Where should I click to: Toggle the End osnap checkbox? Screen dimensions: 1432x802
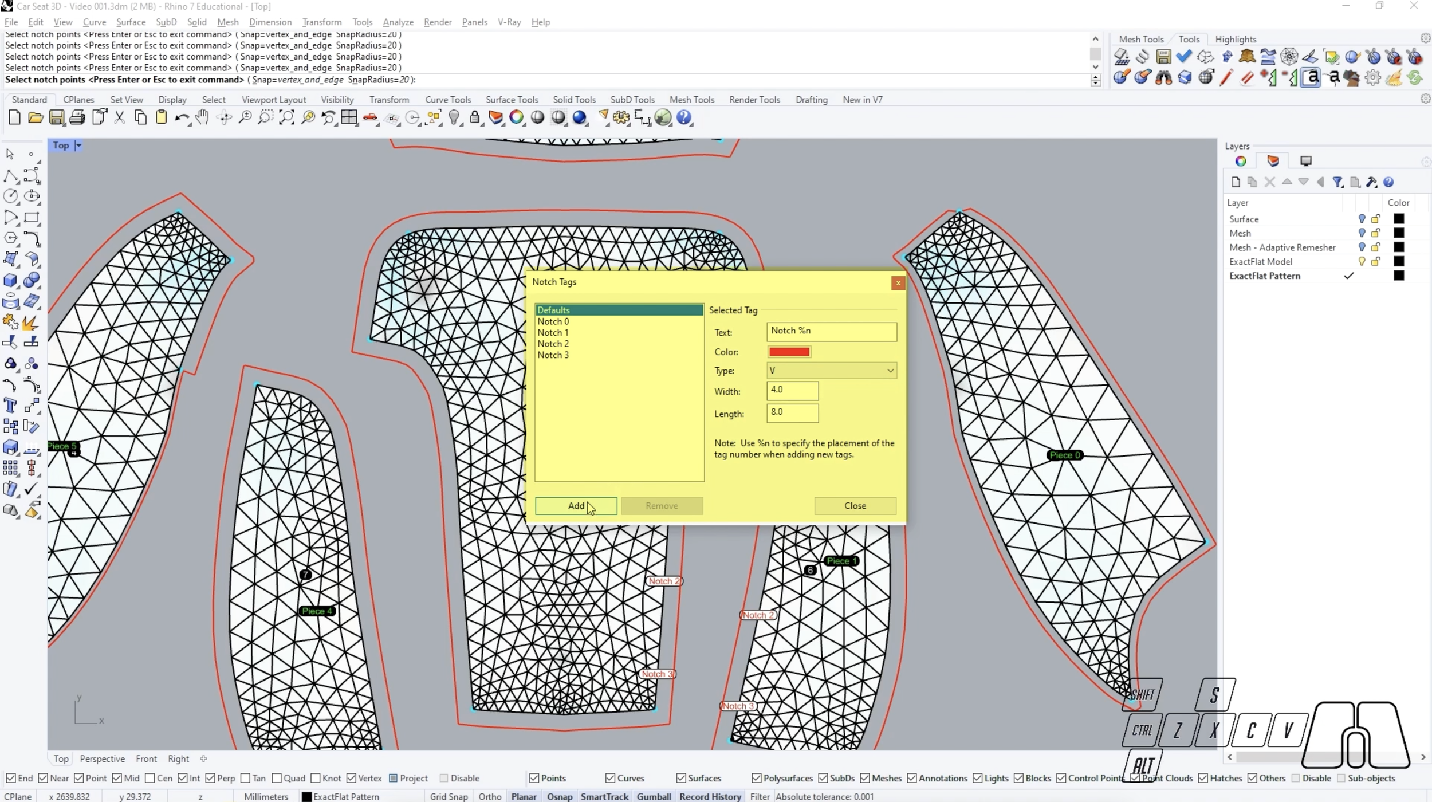click(x=11, y=778)
